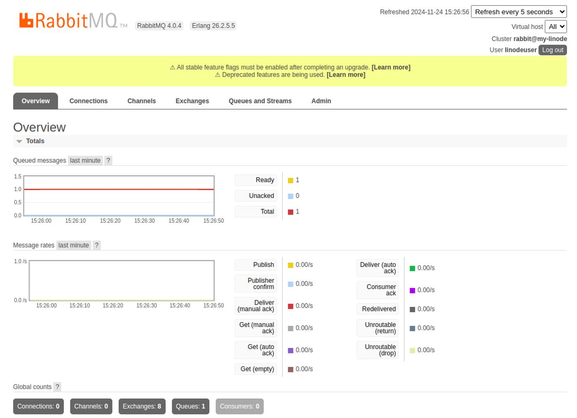
Task: Open the refresh interval dropdown
Action: click(518, 12)
